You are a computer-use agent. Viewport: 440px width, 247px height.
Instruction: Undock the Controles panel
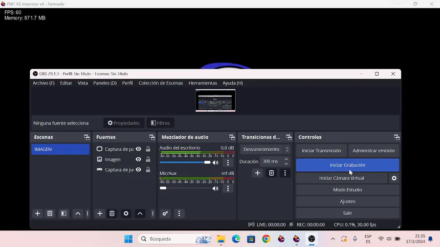396,137
